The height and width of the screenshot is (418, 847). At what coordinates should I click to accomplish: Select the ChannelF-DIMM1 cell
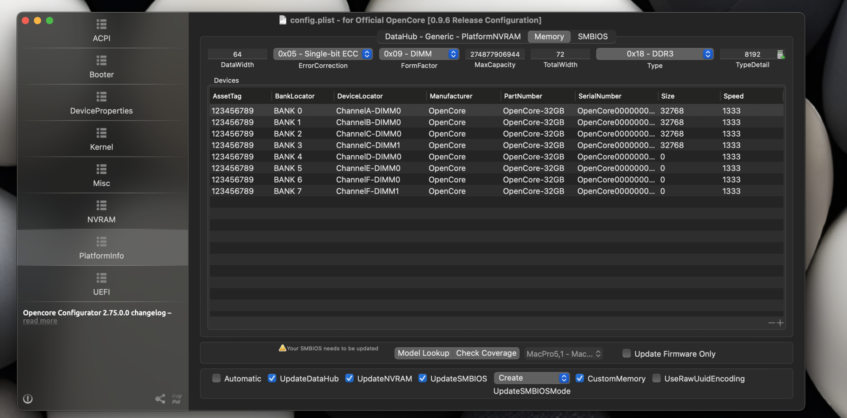(368, 191)
